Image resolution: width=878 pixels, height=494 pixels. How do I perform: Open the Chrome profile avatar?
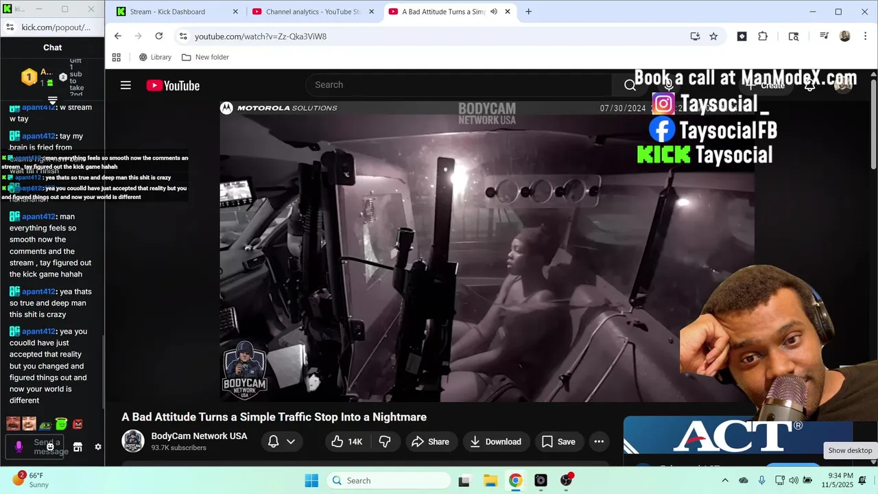point(845,36)
